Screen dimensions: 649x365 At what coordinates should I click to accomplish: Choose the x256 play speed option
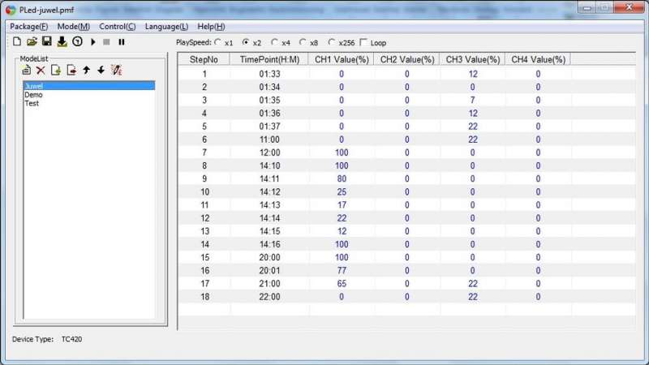pyautogui.click(x=332, y=42)
